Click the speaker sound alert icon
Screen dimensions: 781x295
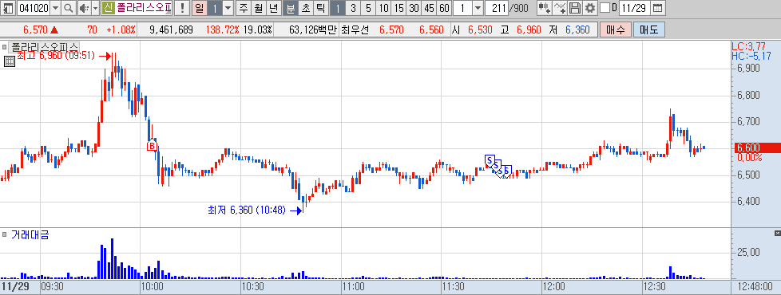(x=84, y=8)
